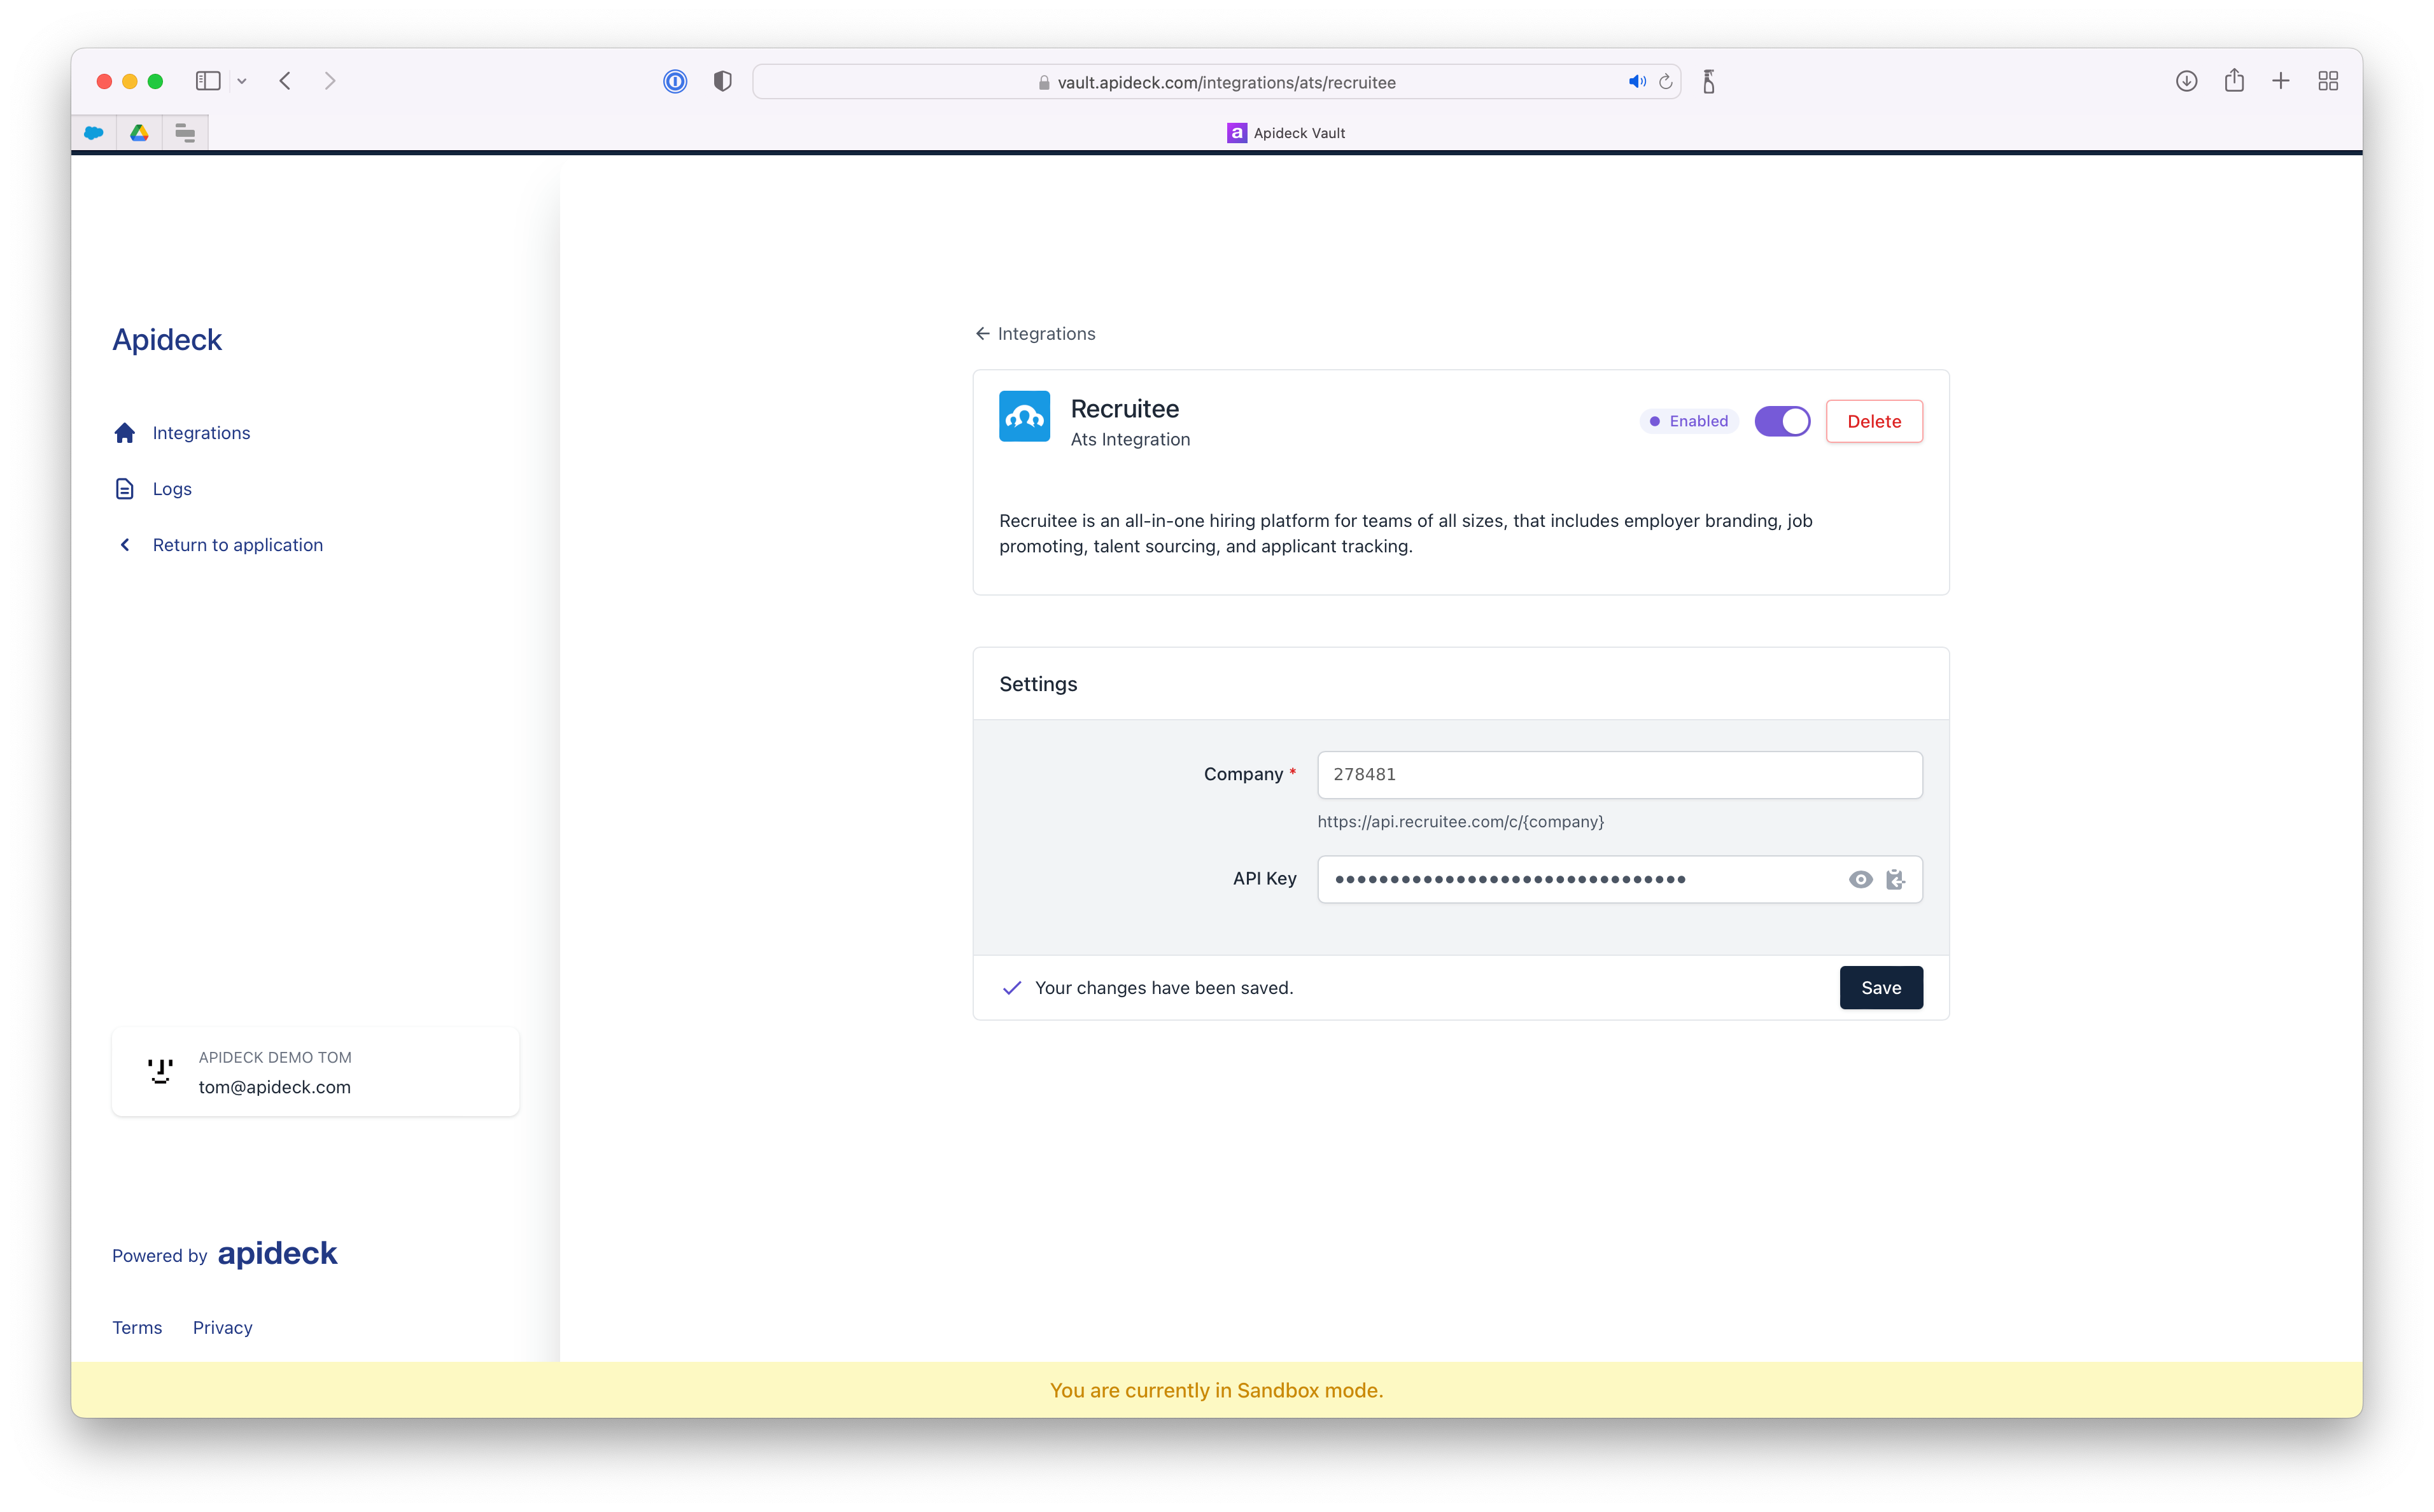Click the Return to application chevron

[x=125, y=545]
